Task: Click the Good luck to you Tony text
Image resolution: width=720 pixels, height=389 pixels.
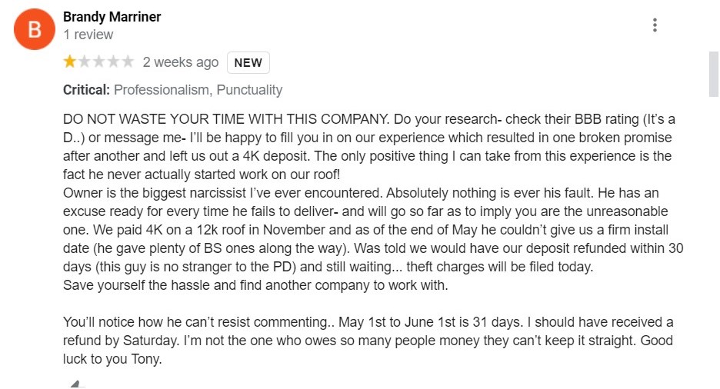Action: [368, 350]
